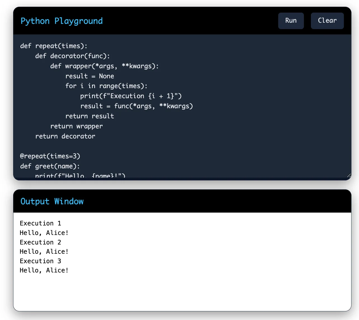Place cursor on 'for i in range(times):' line
This screenshot has width=359, height=320.
(106, 86)
